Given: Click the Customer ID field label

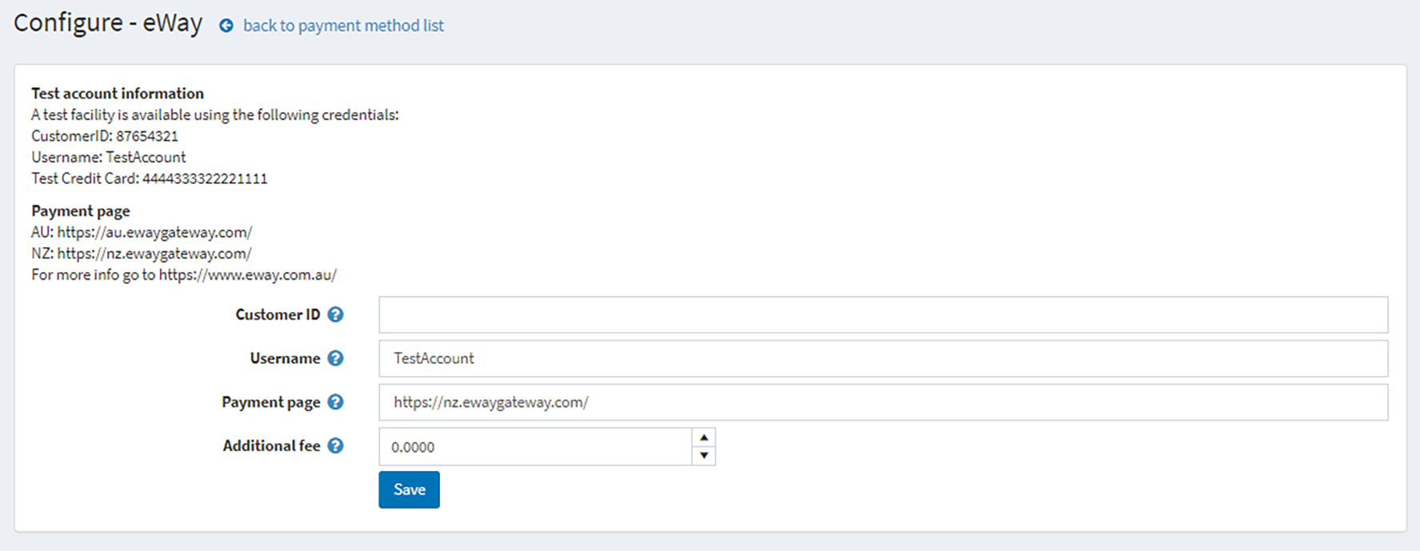Looking at the screenshot, I should point(278,314).
